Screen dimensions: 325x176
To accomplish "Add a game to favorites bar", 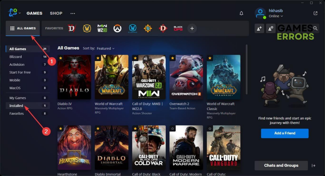I will pos(192,28).
